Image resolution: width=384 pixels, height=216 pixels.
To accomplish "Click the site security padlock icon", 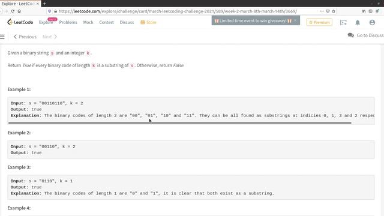I will pyautogui.click(x=55, y=11).
